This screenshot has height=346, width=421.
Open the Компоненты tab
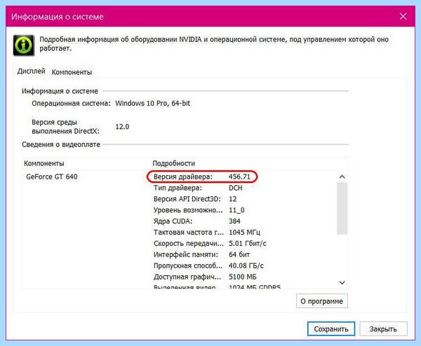coord(72,72)
